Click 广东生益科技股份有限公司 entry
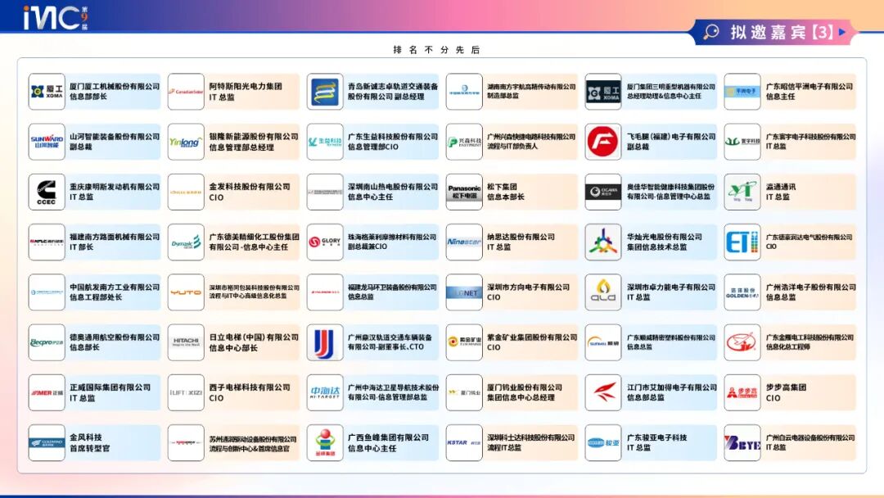Screen dimensions: 884x498 [x=392, y=142]
